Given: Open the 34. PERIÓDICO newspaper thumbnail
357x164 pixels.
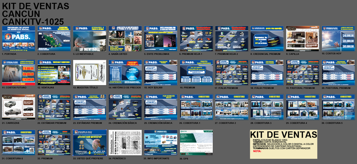Looking at the screenshot, I should tap(125, 142).
